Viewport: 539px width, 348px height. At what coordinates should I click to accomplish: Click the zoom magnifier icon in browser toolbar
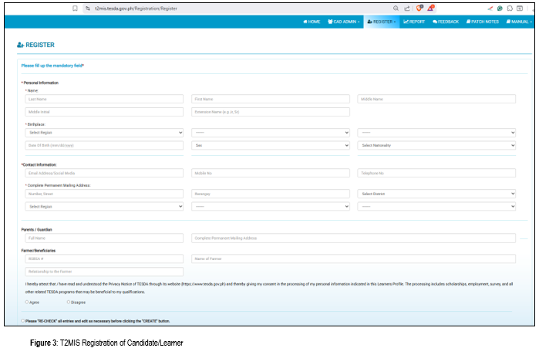pyautogui.click(x=396, y=8)
